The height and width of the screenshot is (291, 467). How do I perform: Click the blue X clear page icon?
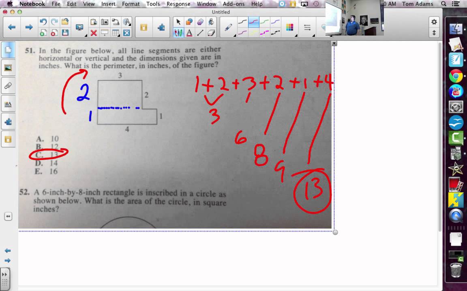[x=126, y=33]
